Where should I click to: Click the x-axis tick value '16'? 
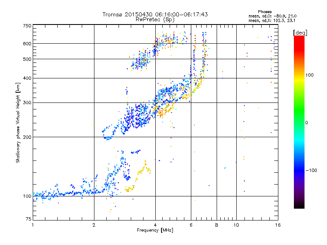pos(278,225)
